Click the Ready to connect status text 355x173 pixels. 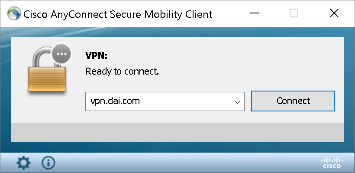tap(122, 72)
